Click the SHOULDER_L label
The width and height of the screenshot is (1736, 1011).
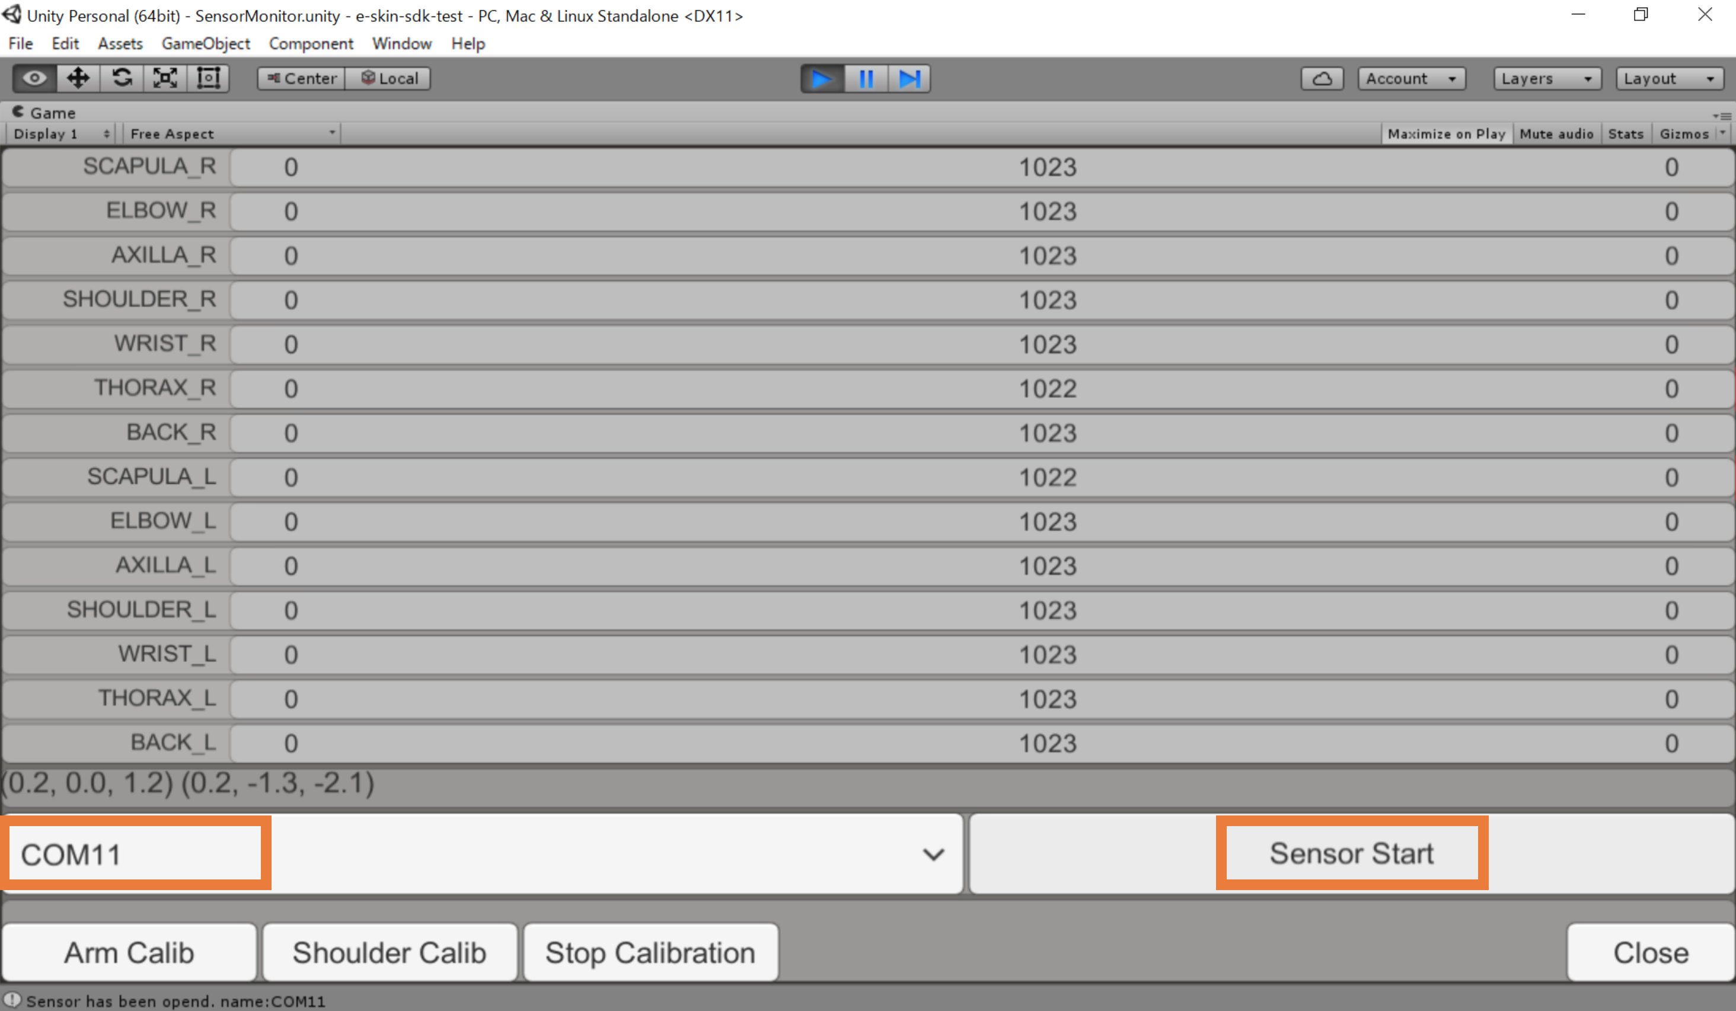141,610
